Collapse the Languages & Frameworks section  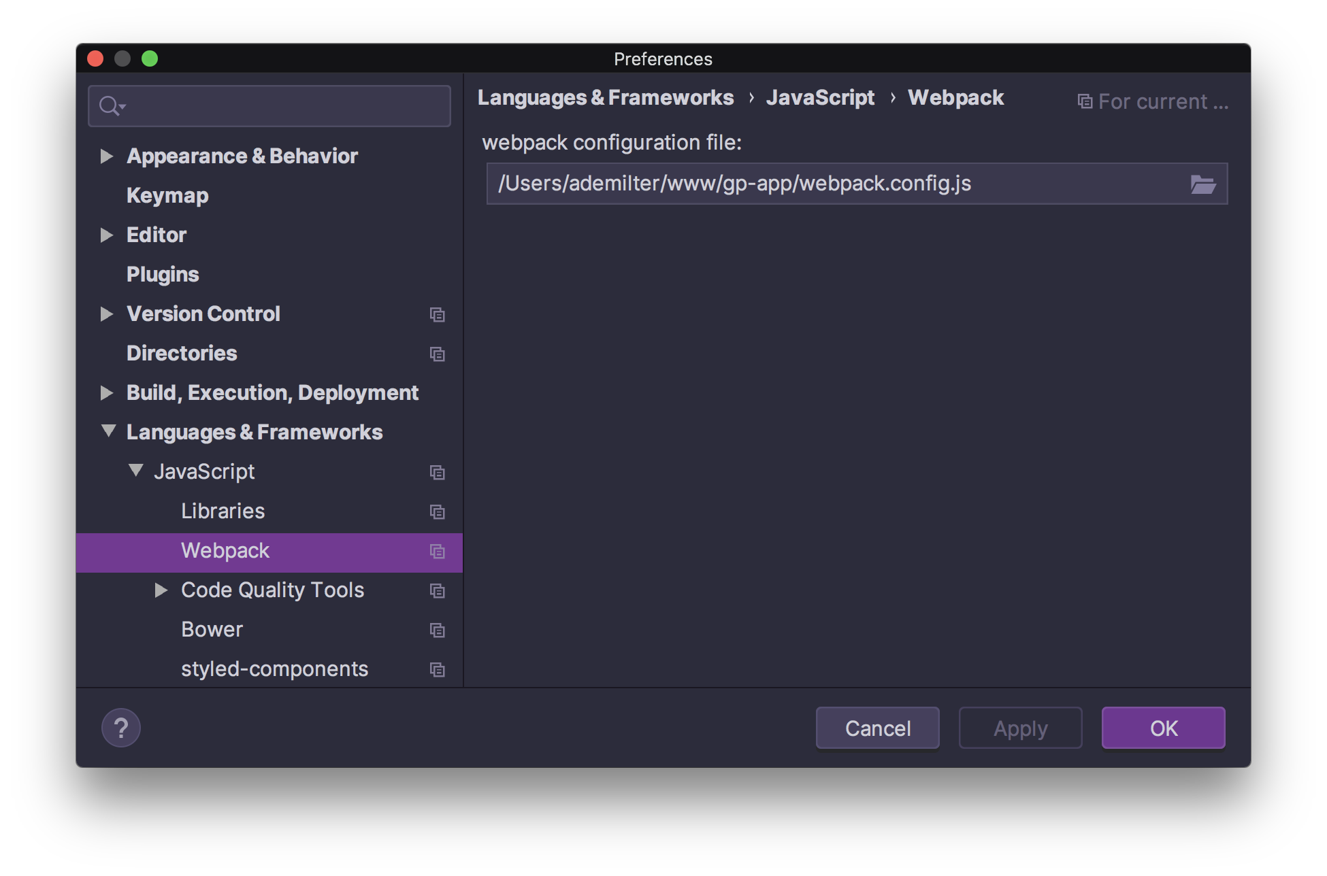(108, 431)
